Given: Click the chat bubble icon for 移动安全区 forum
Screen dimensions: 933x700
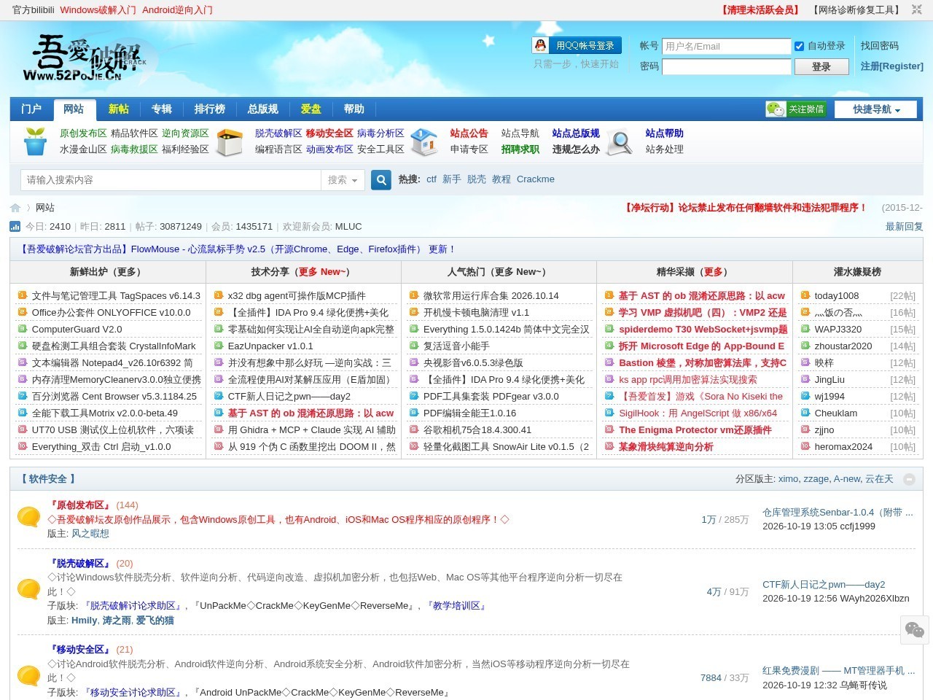Looking at the screenshot, I should pos(28,676).
